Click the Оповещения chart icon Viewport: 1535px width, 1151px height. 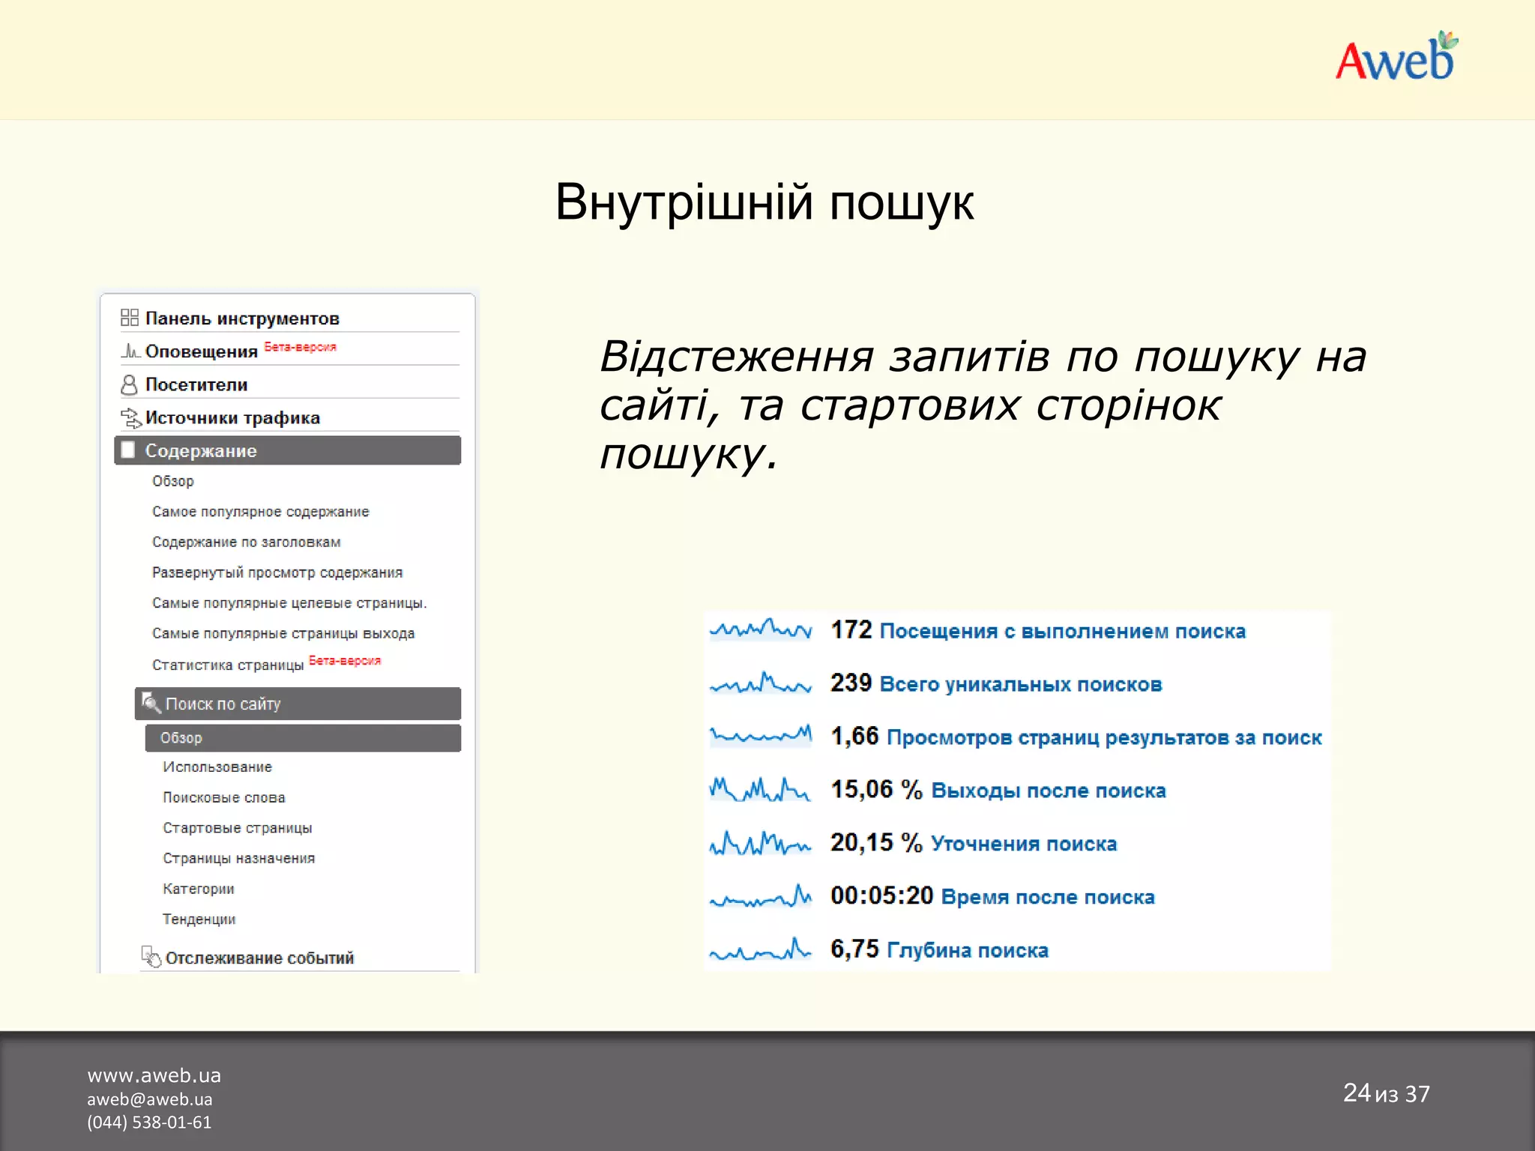(x=130, y=351)
